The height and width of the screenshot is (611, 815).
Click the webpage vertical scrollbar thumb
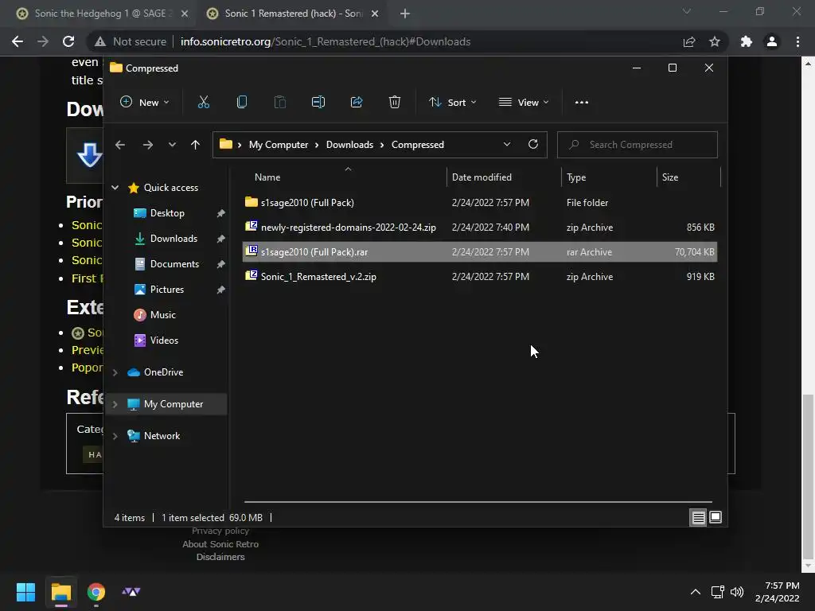tap(807, 476)
